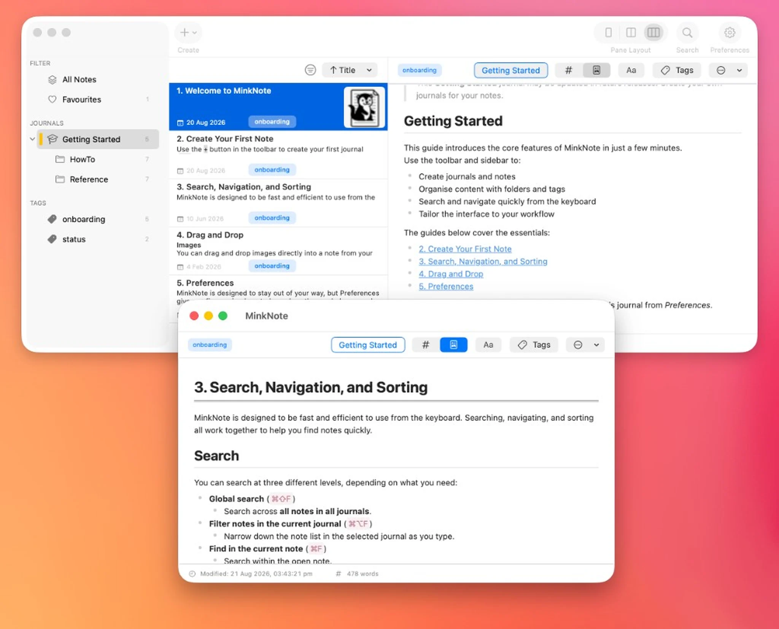Open Aa font options in popup window

488,345
